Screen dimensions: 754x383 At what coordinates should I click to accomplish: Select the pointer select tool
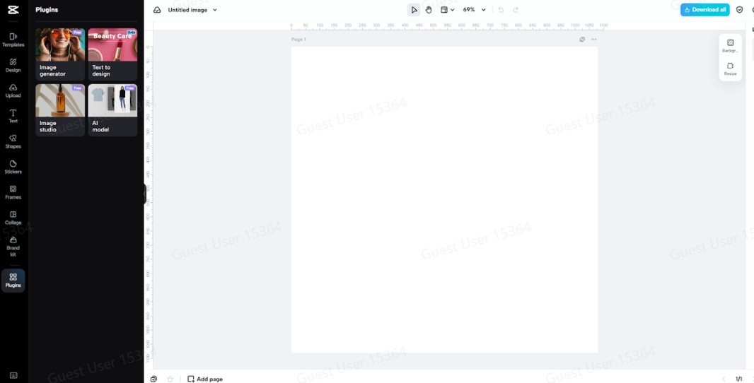414,10
